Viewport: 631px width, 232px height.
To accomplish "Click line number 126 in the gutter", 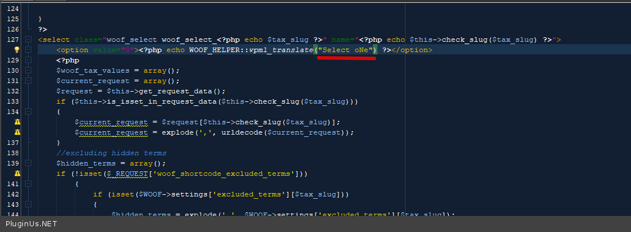I will [13, 29].
